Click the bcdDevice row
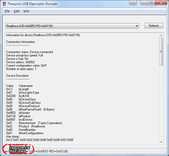Screen dimensions: 169x156 pos(19,120)
